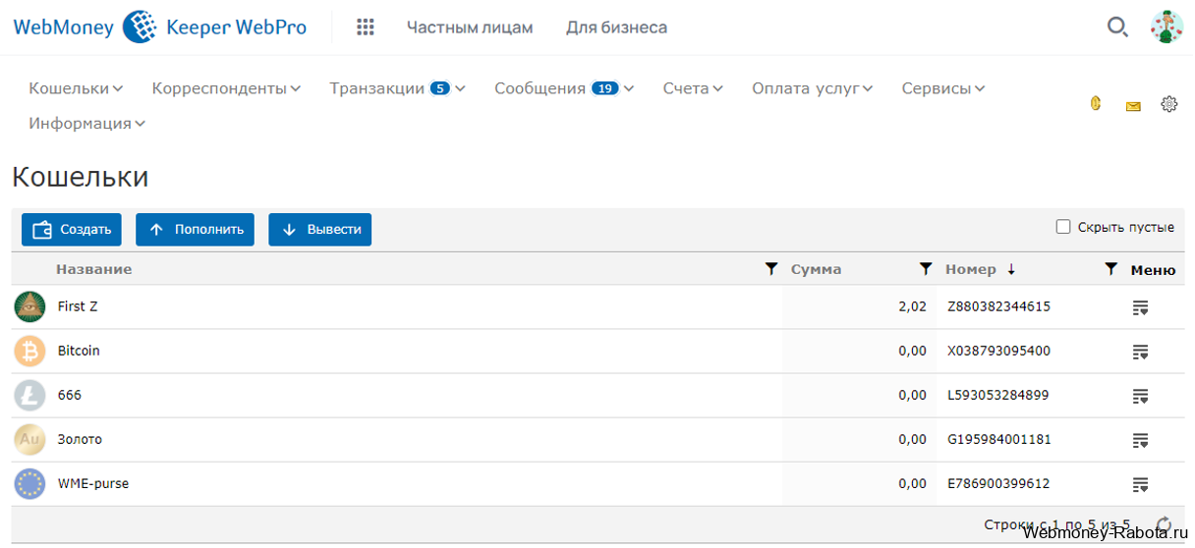The image size is (1195, 548).
Task: Expand the Информация dropdown menu
Action: pos(87,124)
